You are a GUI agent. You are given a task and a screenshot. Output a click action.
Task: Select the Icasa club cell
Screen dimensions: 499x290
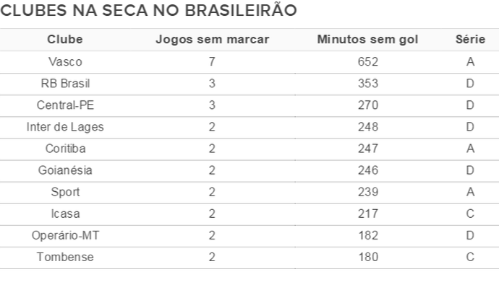pyautogui.click(x=65, y=214)
